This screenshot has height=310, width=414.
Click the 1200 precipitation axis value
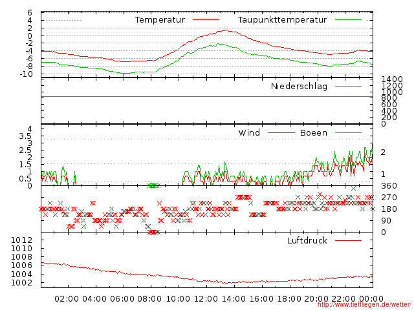coord(392,85)
